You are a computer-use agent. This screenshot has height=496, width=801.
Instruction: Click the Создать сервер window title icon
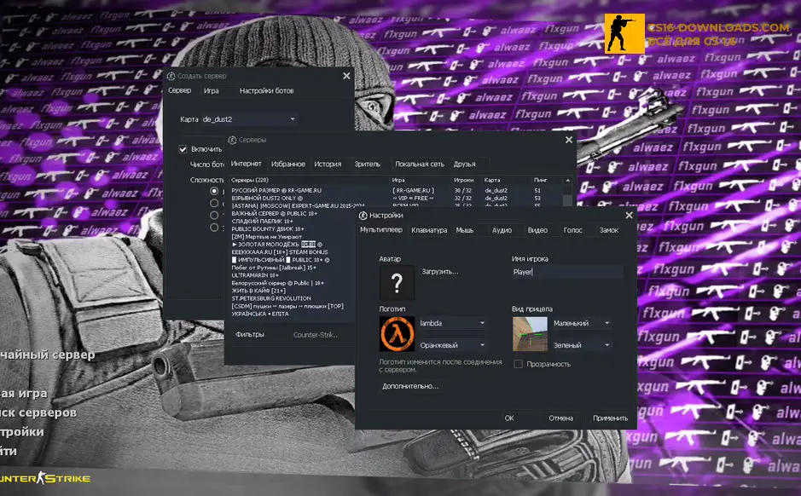(x=171, y=76)
